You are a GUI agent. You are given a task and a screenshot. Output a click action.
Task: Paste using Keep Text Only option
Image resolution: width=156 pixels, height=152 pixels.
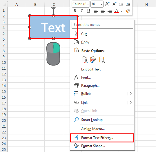click(x=102, y=59)
